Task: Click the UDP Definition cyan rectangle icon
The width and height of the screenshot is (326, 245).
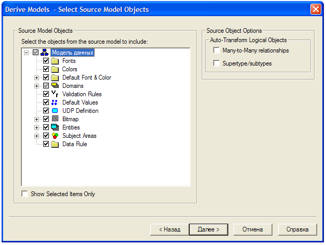Action: coord(55,111)
